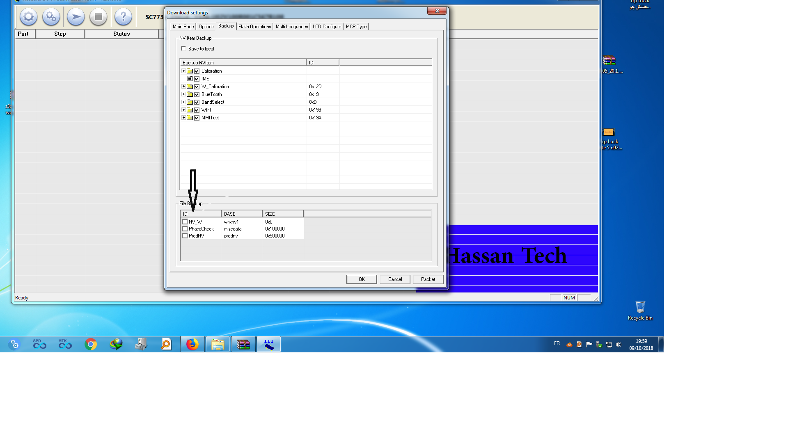Expand the Calibration tree node
The image size is (788, 443).
[x=183, y=71]
